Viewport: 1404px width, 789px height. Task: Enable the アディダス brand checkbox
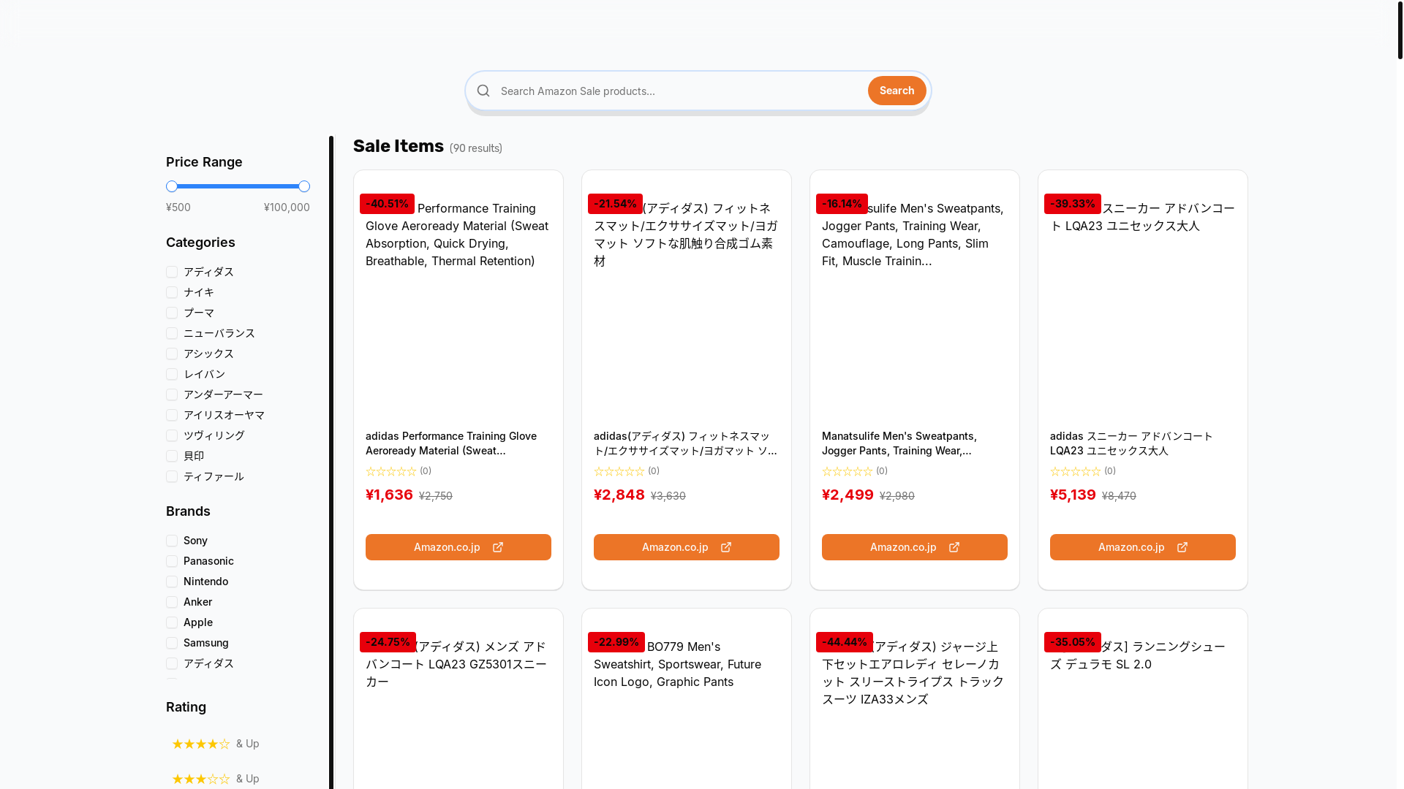pos(172,663)
